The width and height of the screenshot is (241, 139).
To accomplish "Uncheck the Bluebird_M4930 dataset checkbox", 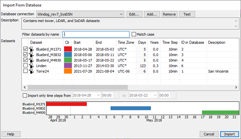I will pos(25,60).
